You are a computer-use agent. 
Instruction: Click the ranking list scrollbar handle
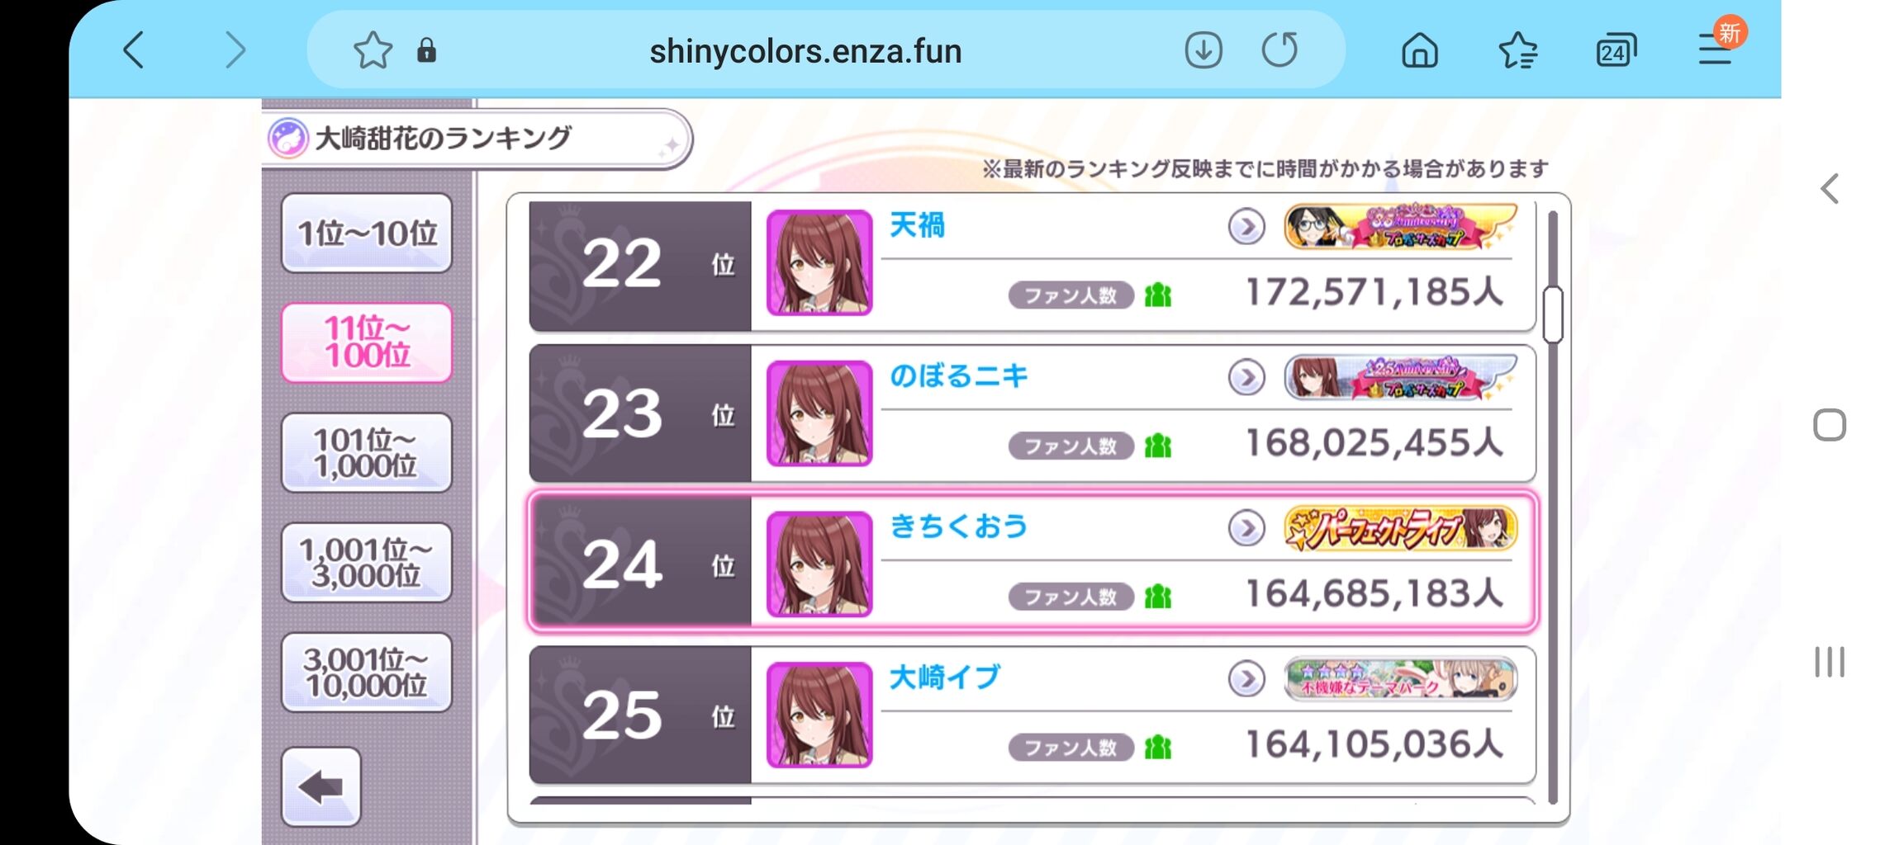pyautogui.click(x=1553, y=314)
